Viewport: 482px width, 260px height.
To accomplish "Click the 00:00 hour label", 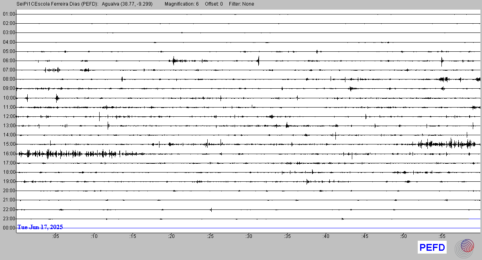I will (x=9, y=228).
